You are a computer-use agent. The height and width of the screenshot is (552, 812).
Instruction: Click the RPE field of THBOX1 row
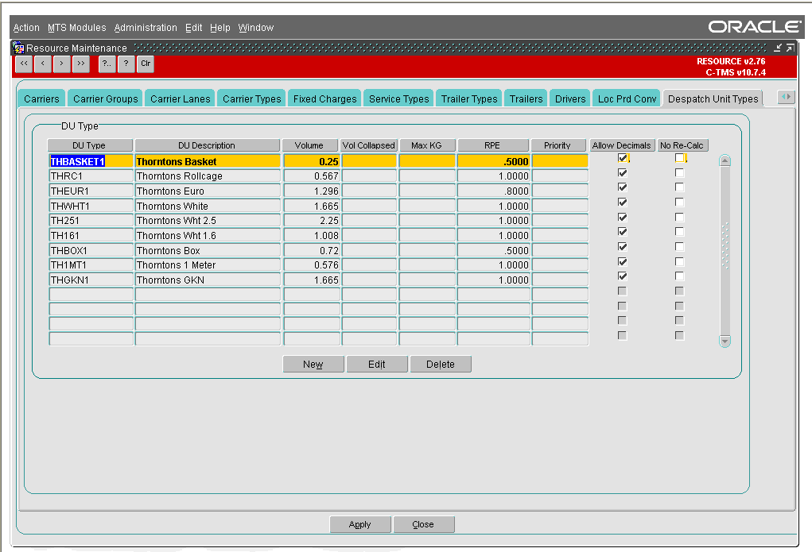coord(494,250)
